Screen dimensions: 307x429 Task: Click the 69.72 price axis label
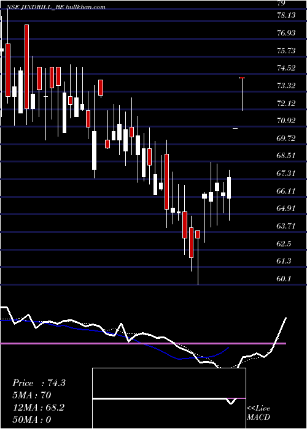click(286, 138)
